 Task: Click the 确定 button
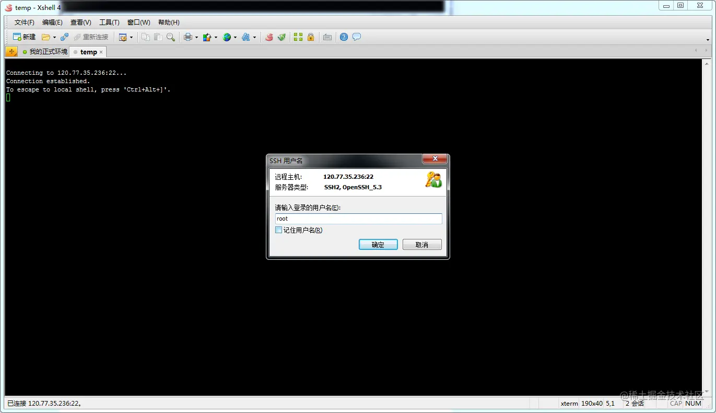point(378,245)
